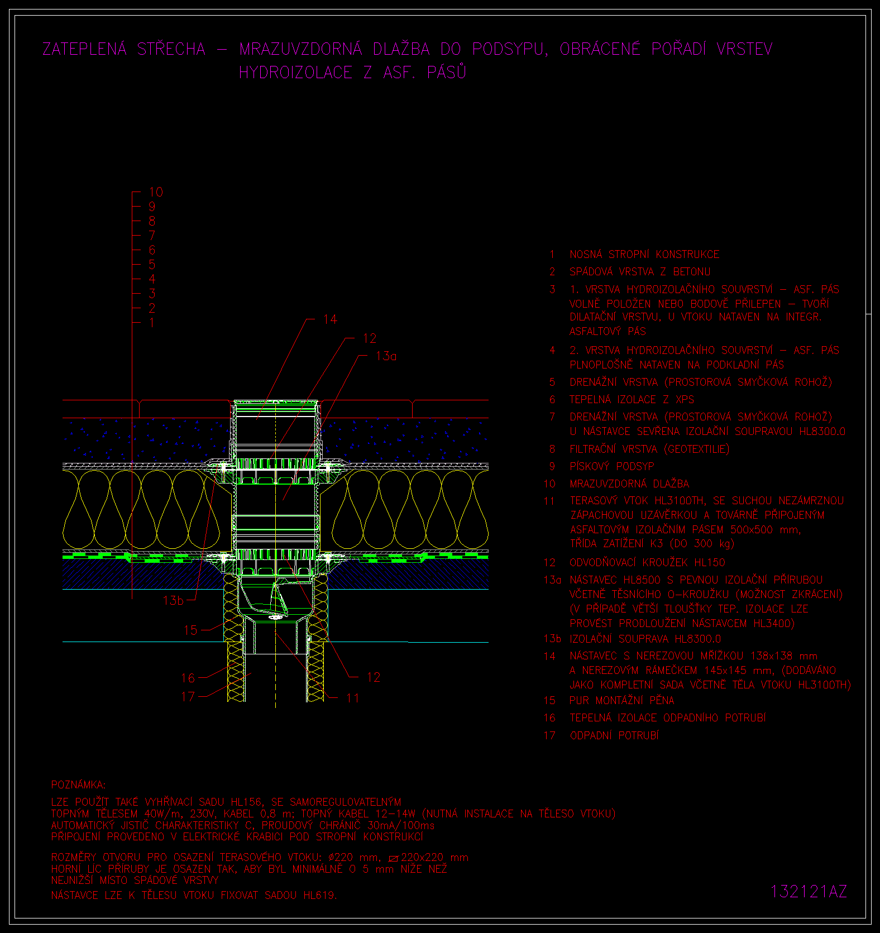The image size is (880, 933).
Task: Select layer number '9' on the vertical leader
Action: pyautogui.click(x=152, y=207)
